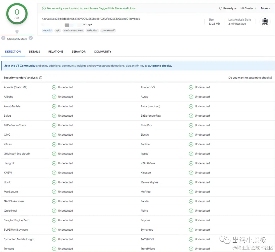275x252 pixels.
Task: Click the Sangfor Engine Zero vendor name
Action: 17,220
